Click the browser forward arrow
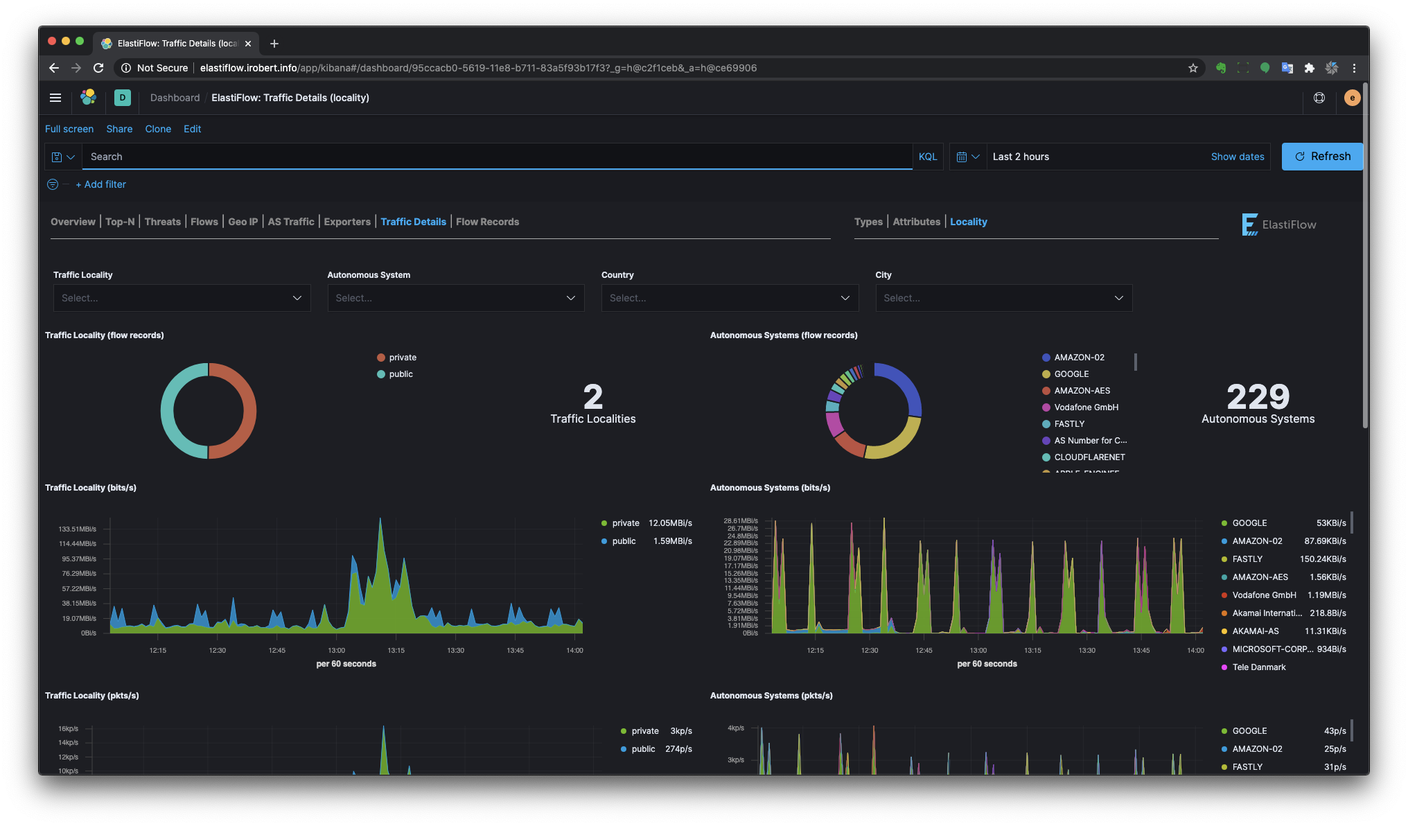The width and height of the screenshot is (1408, 826). [76, 68]
